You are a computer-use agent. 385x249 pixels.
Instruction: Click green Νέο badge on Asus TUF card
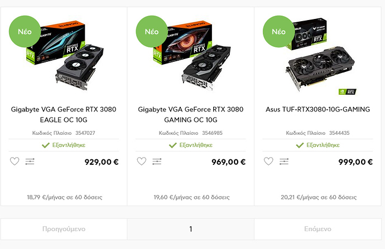(x=278, y=32)
